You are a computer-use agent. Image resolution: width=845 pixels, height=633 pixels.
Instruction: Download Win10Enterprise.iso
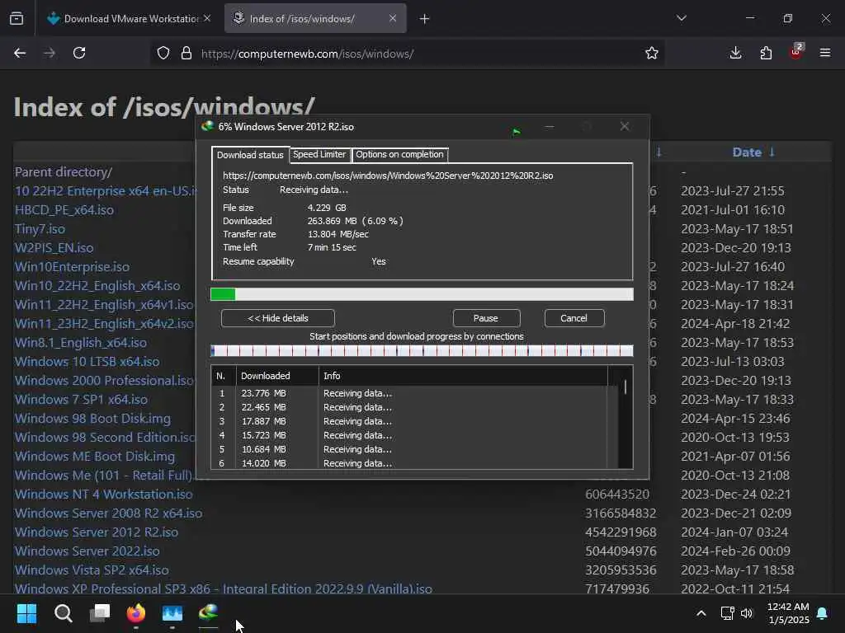(x=73, y=267)
